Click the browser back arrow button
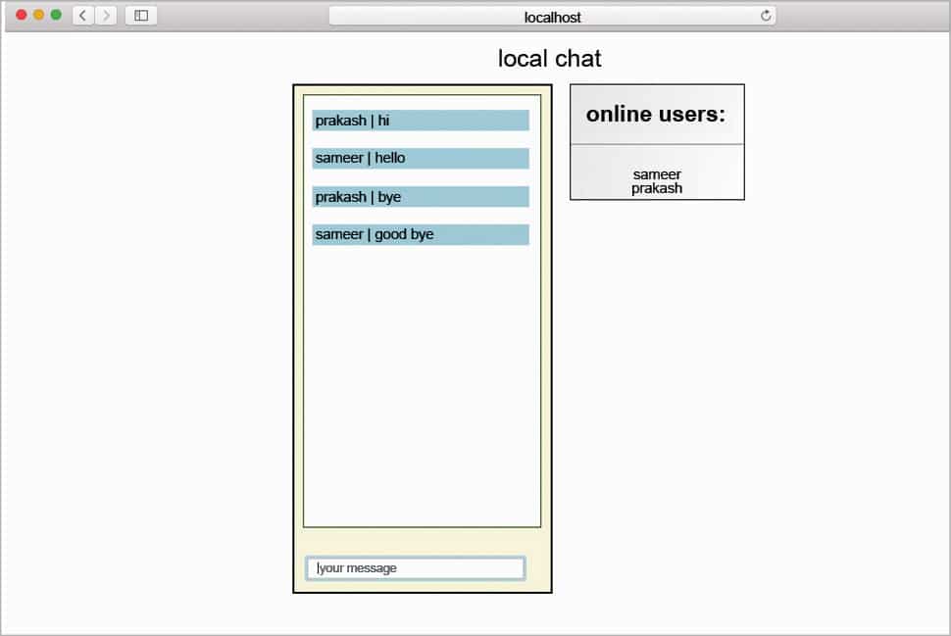951x636 pixels. click(83, 15)
